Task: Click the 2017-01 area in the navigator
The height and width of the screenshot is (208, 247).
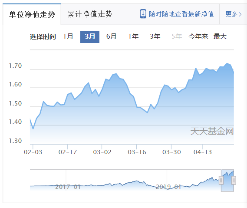Action: 68,187
